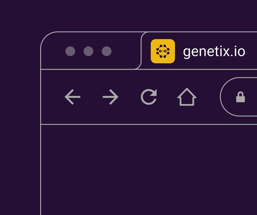This screenshot has width=257, height=215.
Task: Click inside the blank page content area
Action: coord(149,170)
